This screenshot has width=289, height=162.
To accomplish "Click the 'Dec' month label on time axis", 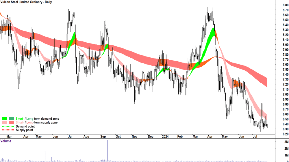I will pos(151,137).
